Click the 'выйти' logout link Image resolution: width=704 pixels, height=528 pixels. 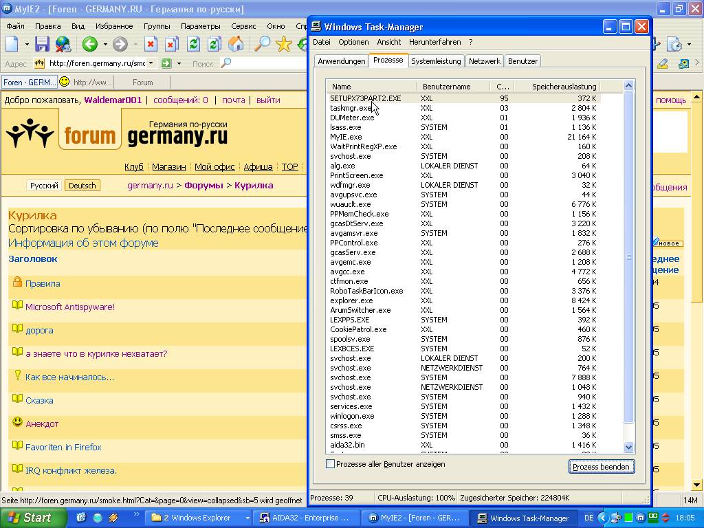point(268,100)
